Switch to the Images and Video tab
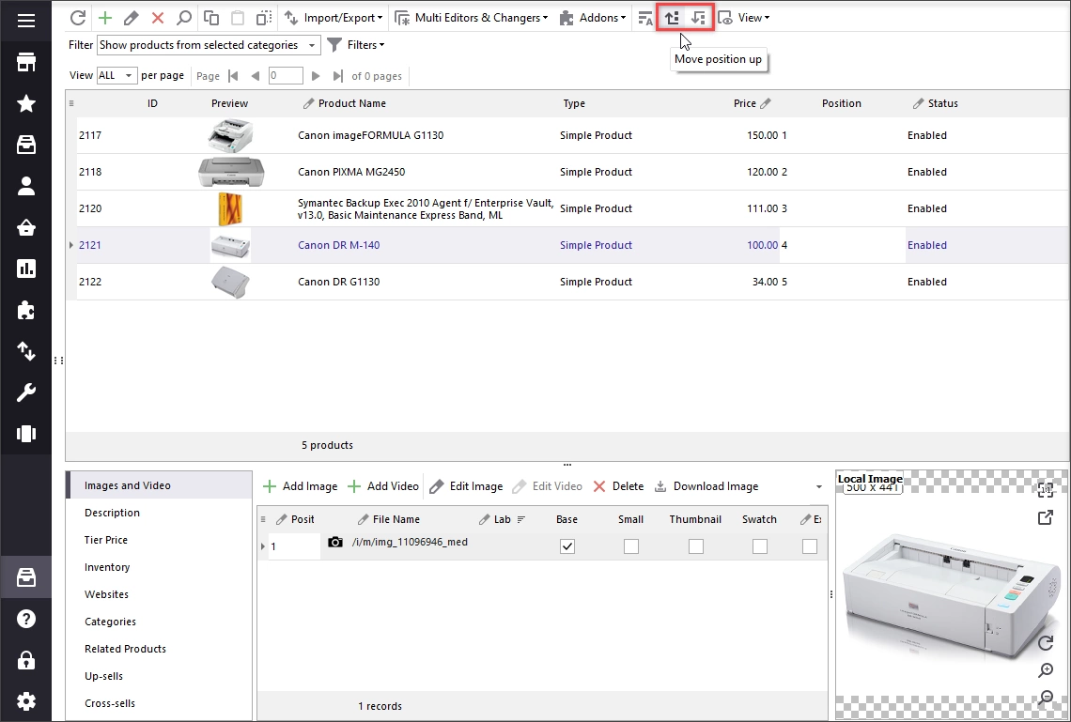 [x=159, y=485]
